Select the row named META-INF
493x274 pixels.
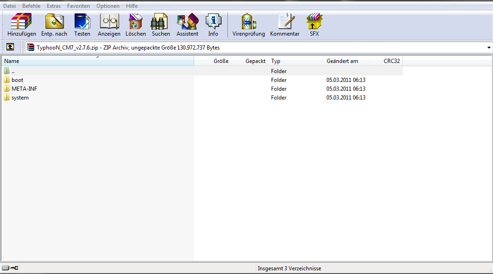click(x=202, y=88)
